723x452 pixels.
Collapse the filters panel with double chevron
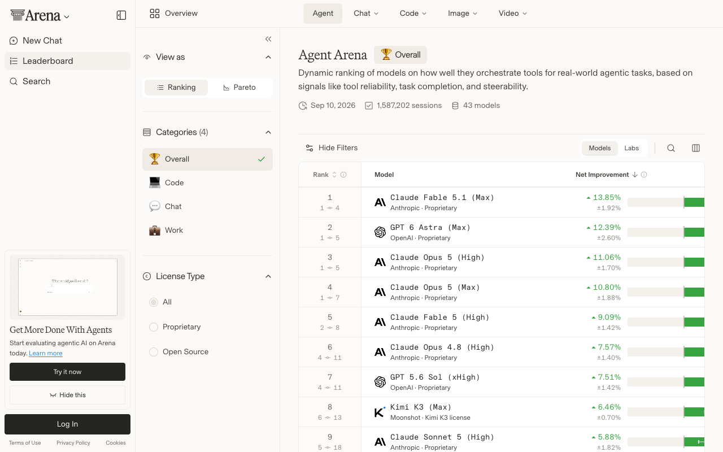[268, 39]
